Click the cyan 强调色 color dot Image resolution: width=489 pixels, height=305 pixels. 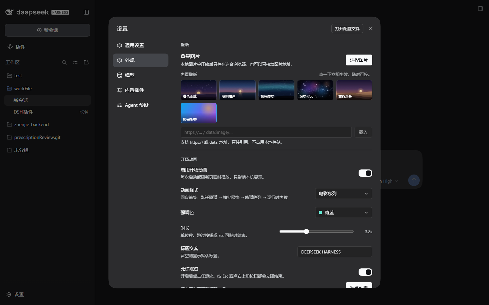(321, 212)
